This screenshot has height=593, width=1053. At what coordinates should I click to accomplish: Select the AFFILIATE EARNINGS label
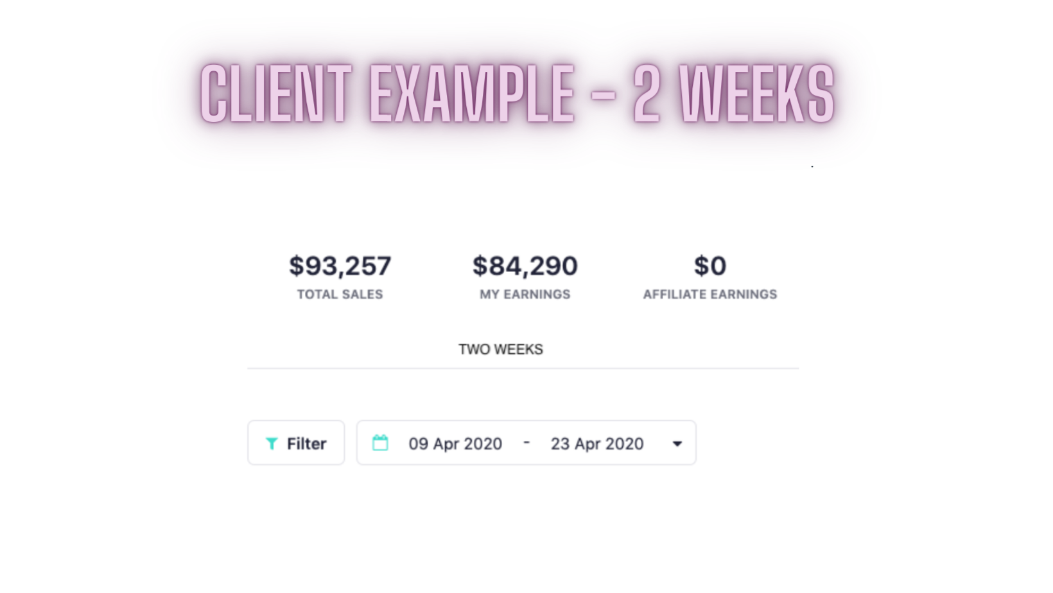710,295
